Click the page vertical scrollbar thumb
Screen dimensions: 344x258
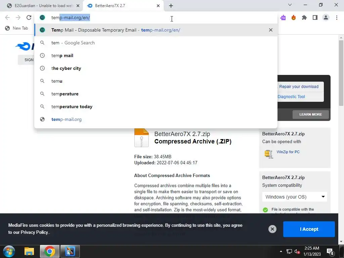click(341, 73)
